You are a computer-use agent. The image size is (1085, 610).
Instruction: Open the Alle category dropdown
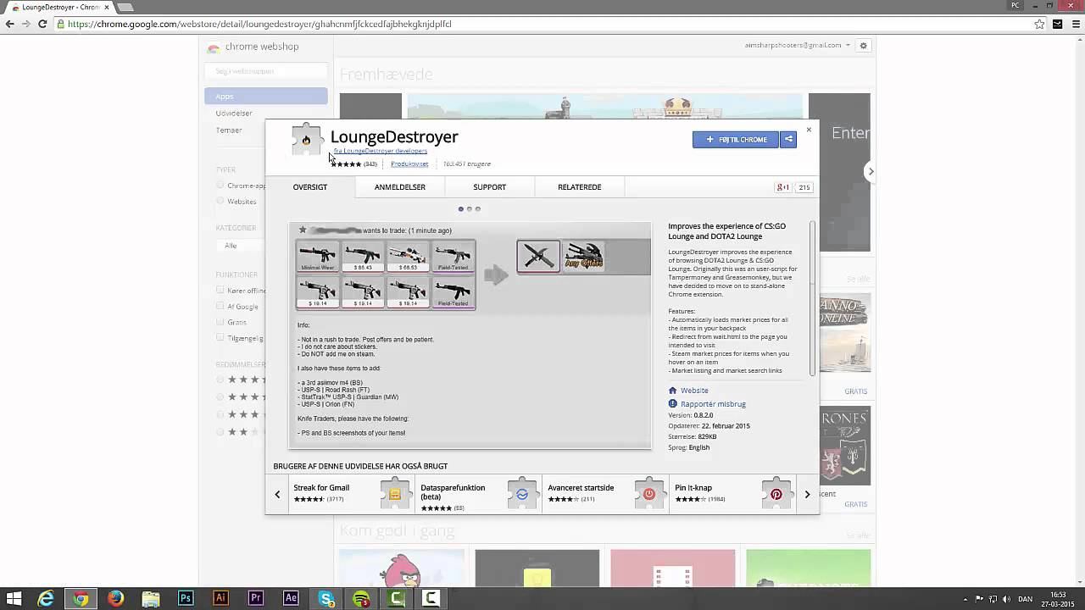[x=242, y=246]
